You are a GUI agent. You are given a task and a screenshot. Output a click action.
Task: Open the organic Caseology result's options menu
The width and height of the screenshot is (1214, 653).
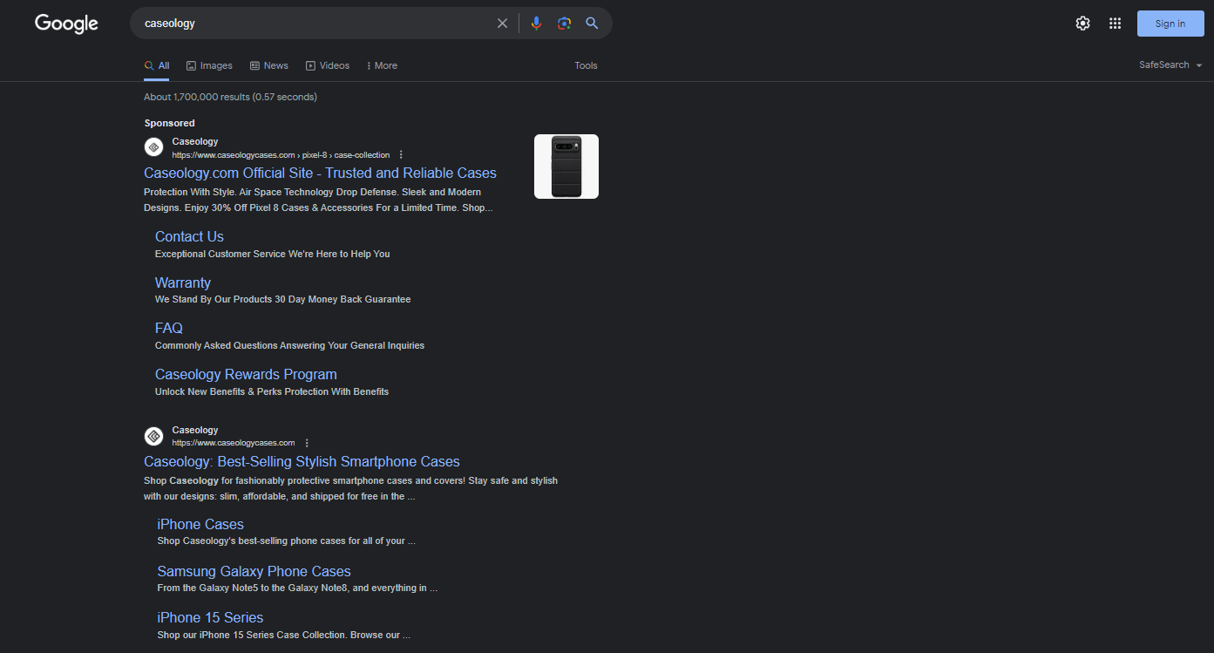[x=307, y=443]
